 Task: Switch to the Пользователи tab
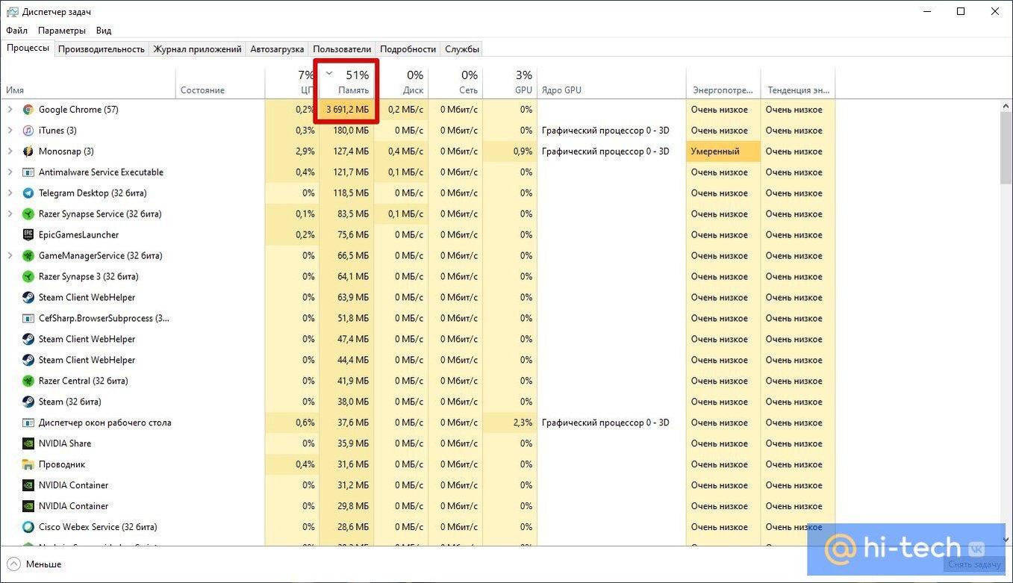pos(342,49)
